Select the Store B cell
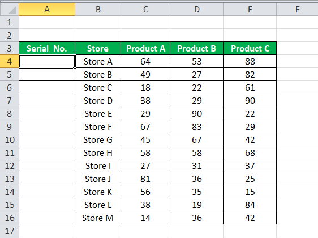 tap(98, 74)
